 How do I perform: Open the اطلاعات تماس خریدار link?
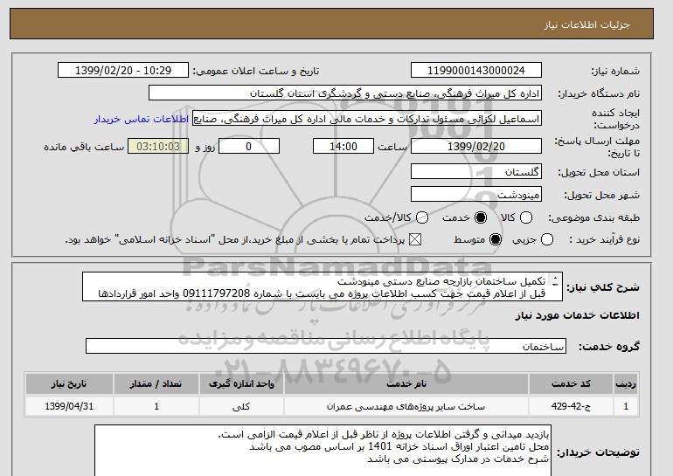[142, 119]
